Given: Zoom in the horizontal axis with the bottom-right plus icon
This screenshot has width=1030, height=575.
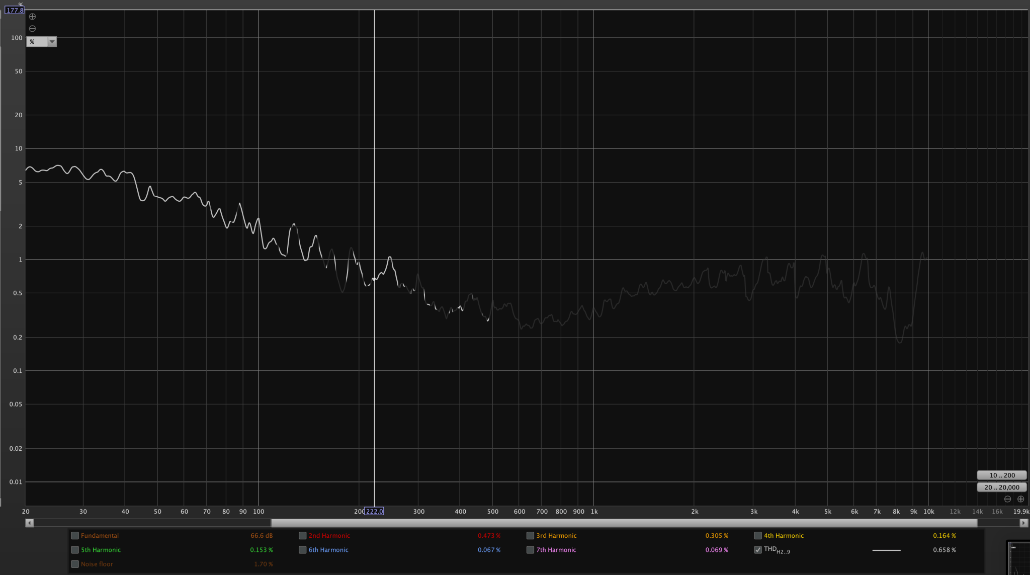Looking at the screenshot, I should [x=1020, y=499].
